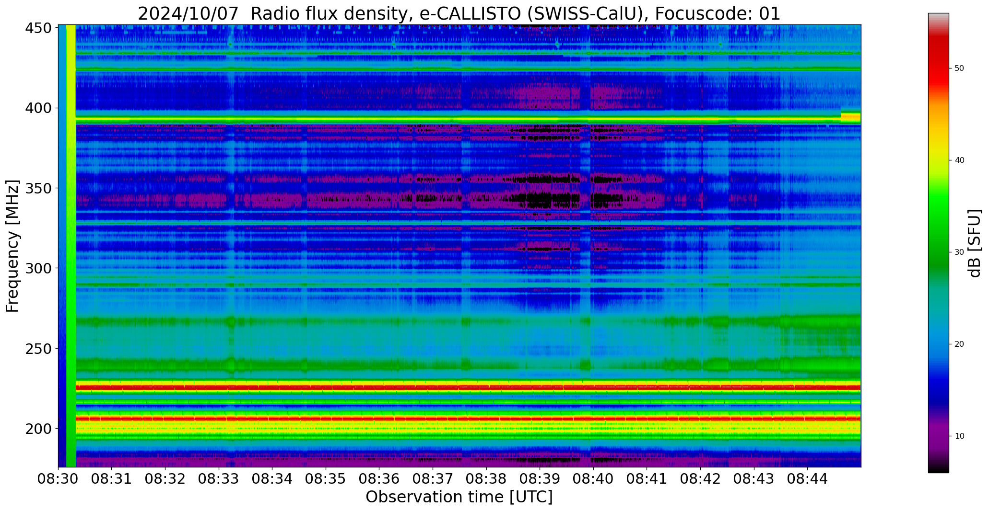The width and height of the screenshot is (989, 511).
Task: Click the 08:38 time tick label
Action: point(486,479)
